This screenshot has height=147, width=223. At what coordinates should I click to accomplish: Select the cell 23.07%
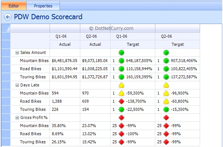pos(95,126)
